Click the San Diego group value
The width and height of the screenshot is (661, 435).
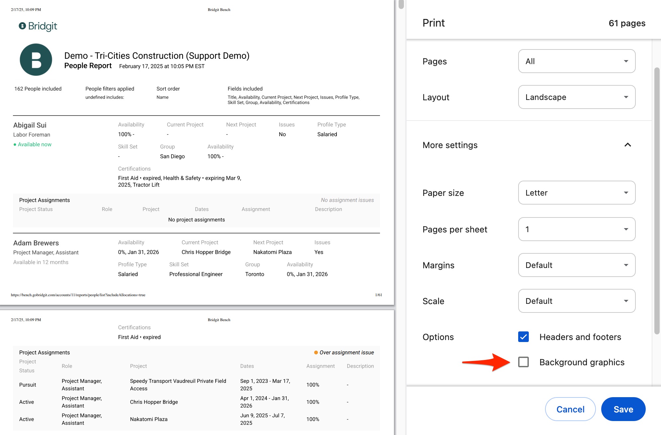pos(172,156)
